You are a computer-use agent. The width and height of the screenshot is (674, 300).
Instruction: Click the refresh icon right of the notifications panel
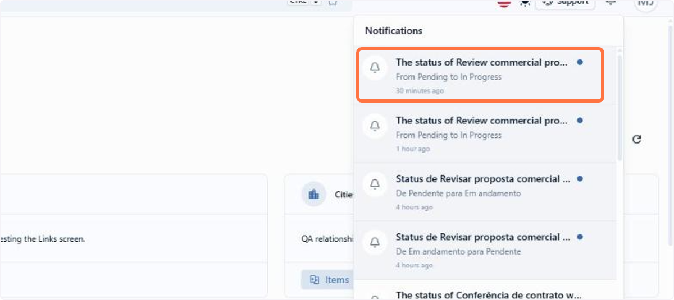pyautogui.click(x=636, y=139)
